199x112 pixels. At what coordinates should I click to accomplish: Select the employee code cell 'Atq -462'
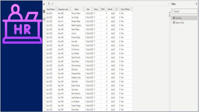coord(64,17)
